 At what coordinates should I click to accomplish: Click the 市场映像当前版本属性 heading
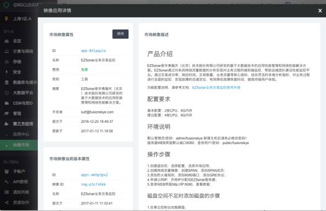(x=70, y=159)
